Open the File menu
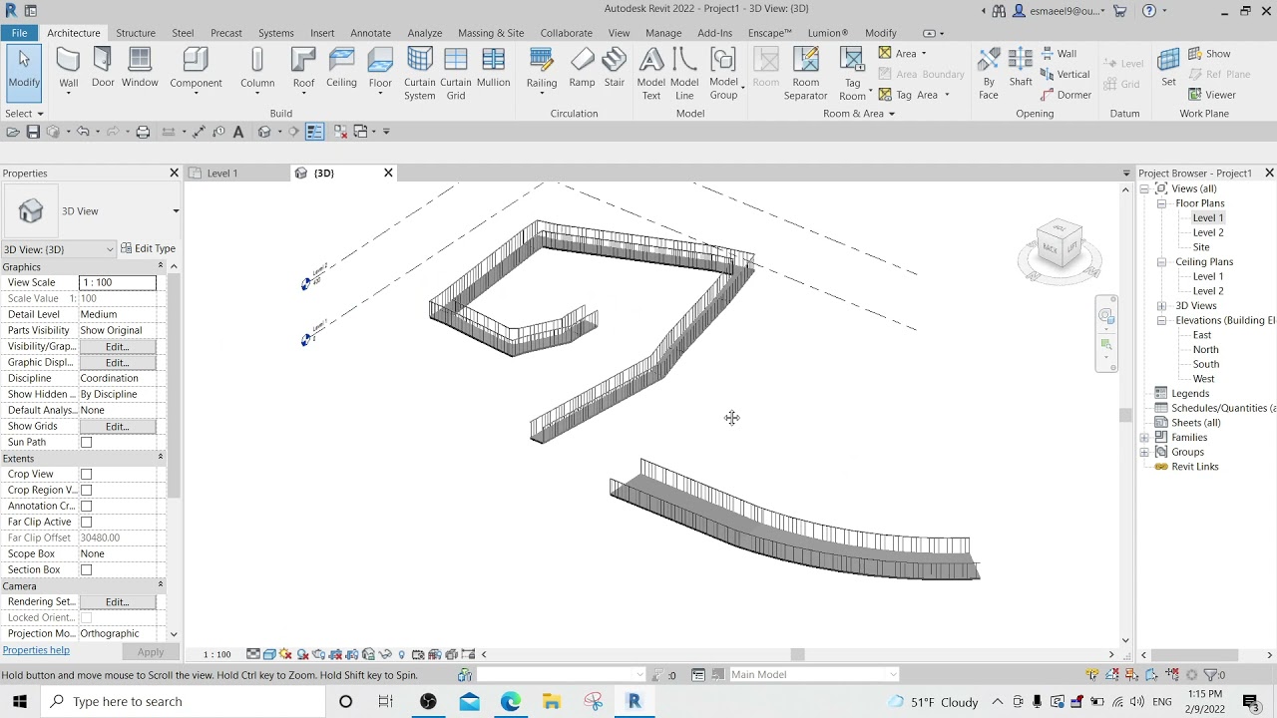 (x=19, y=33)
